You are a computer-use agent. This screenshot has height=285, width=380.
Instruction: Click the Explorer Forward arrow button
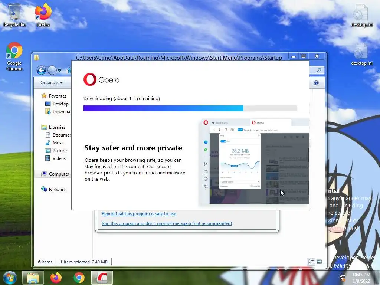52,71
